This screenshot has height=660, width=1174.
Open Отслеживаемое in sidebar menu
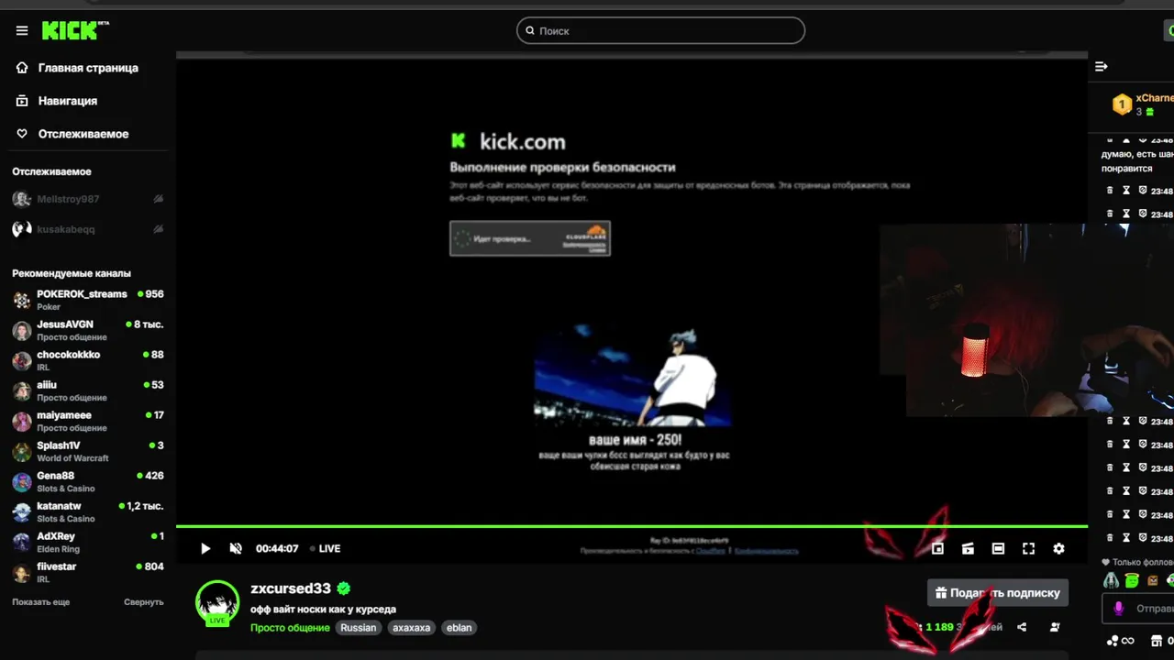(x=83, y=134)
